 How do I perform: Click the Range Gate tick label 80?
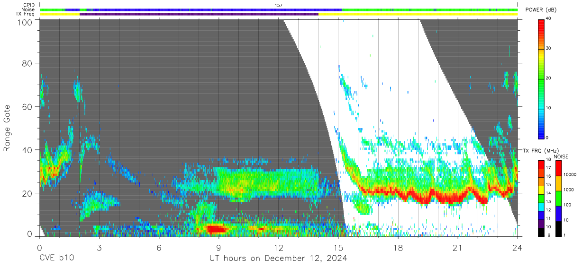pyautogui.click(x=28, y=63)
